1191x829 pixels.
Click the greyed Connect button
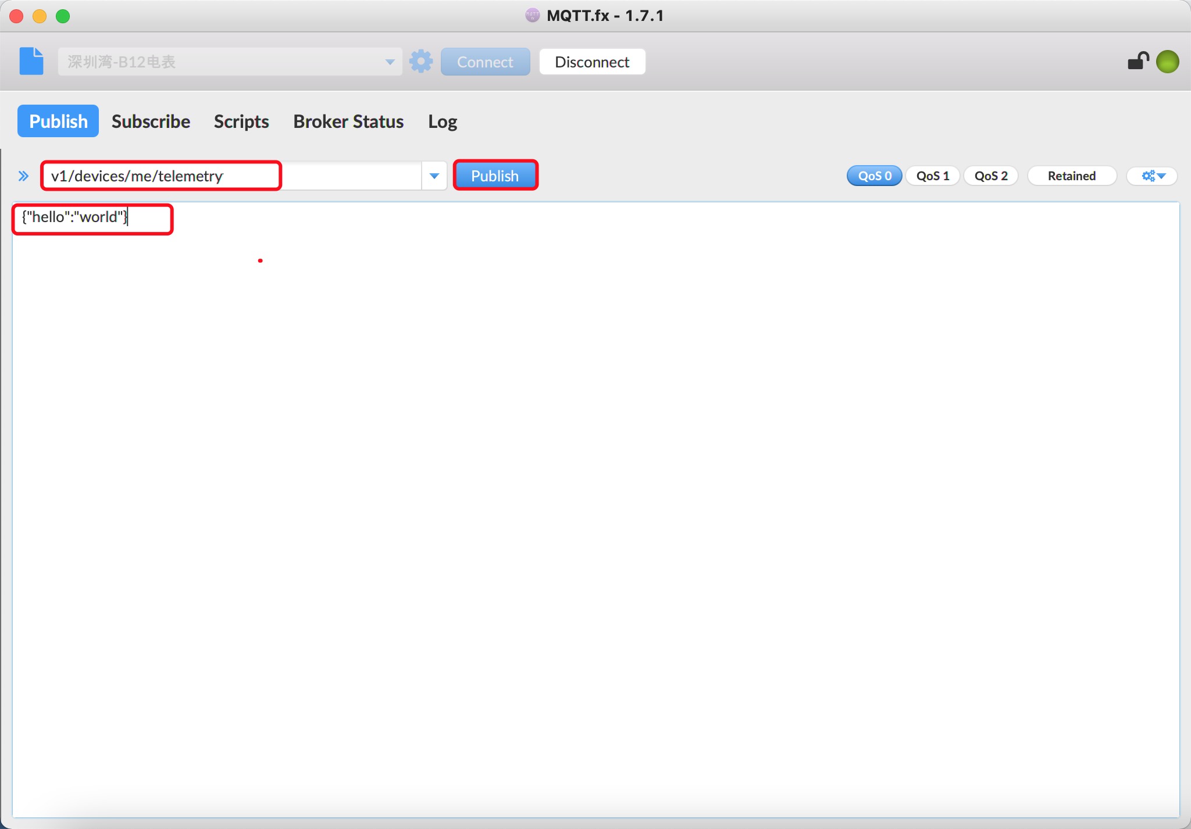coord(485,62)
